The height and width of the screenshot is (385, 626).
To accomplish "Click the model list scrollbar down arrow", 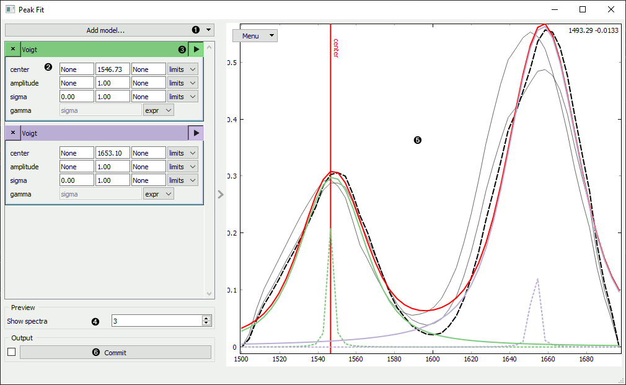I will (x=209, y=293).
